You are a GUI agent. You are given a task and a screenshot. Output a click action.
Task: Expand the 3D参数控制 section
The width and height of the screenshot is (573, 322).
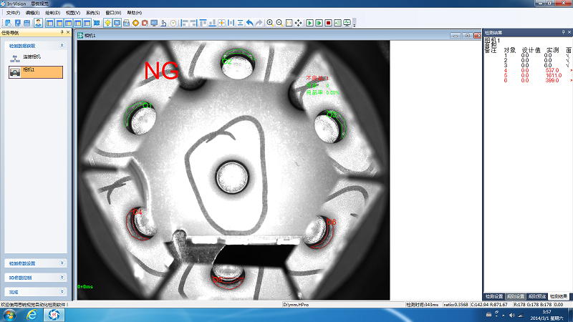(62, 278)
